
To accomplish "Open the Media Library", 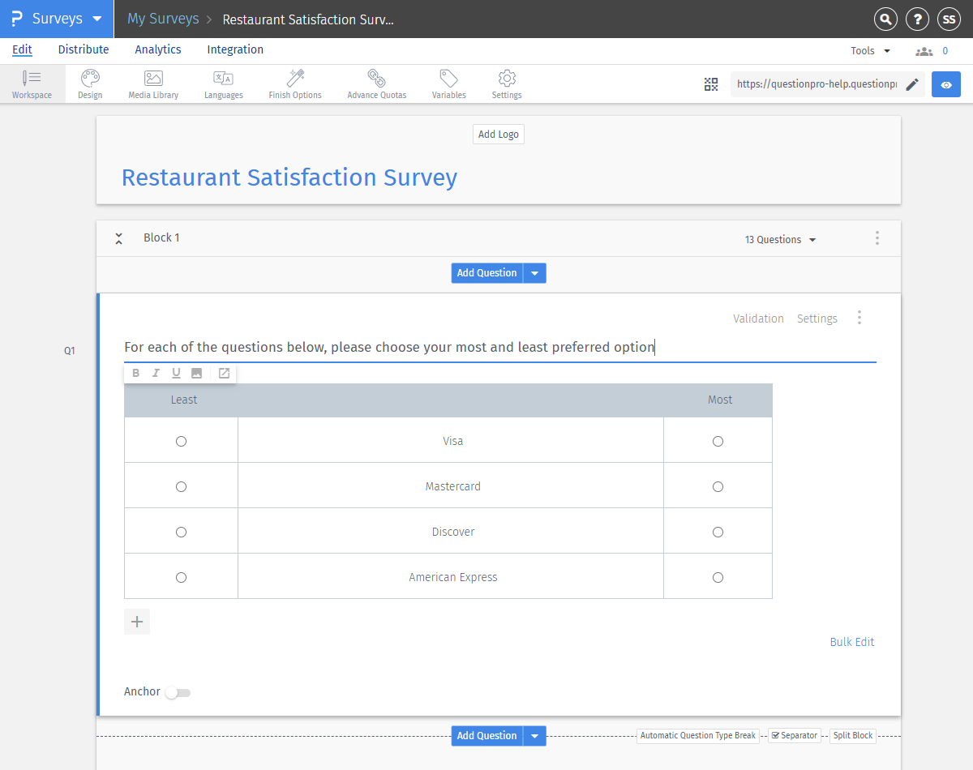I will tap(152, 83).
